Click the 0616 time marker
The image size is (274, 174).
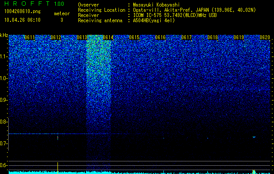click(160, 37)
